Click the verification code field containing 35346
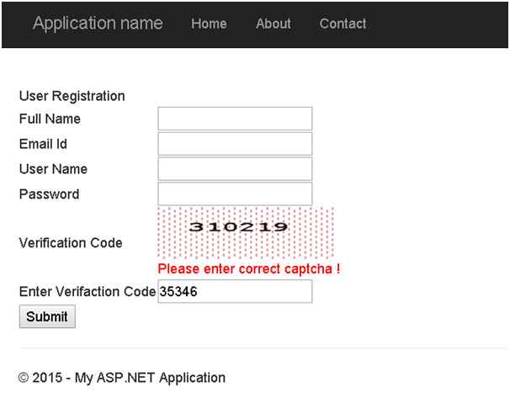 (x=235, y=292)
